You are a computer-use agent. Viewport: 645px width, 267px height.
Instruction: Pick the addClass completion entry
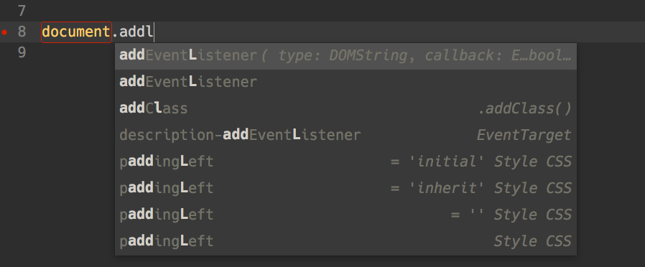coord(345,109)
